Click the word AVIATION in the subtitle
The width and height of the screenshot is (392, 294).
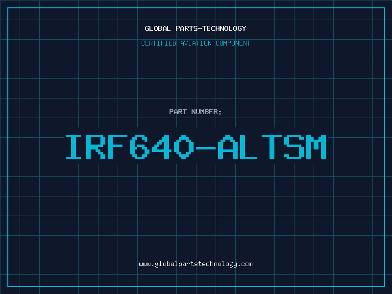pyautogui.click(x=196, y=43)
